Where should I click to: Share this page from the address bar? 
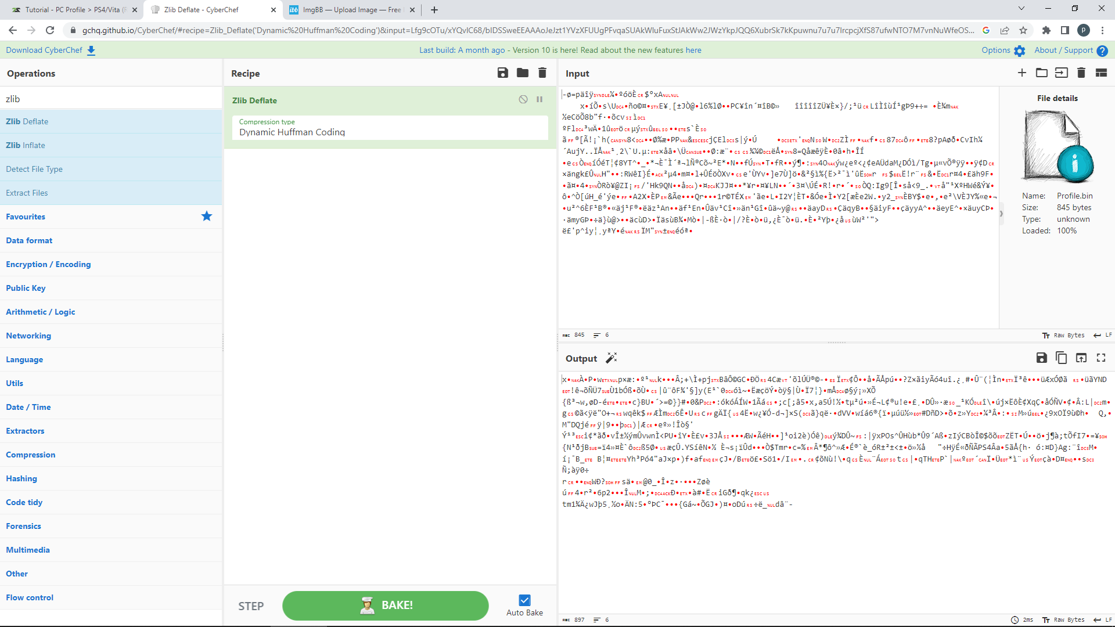(1005, 30)
